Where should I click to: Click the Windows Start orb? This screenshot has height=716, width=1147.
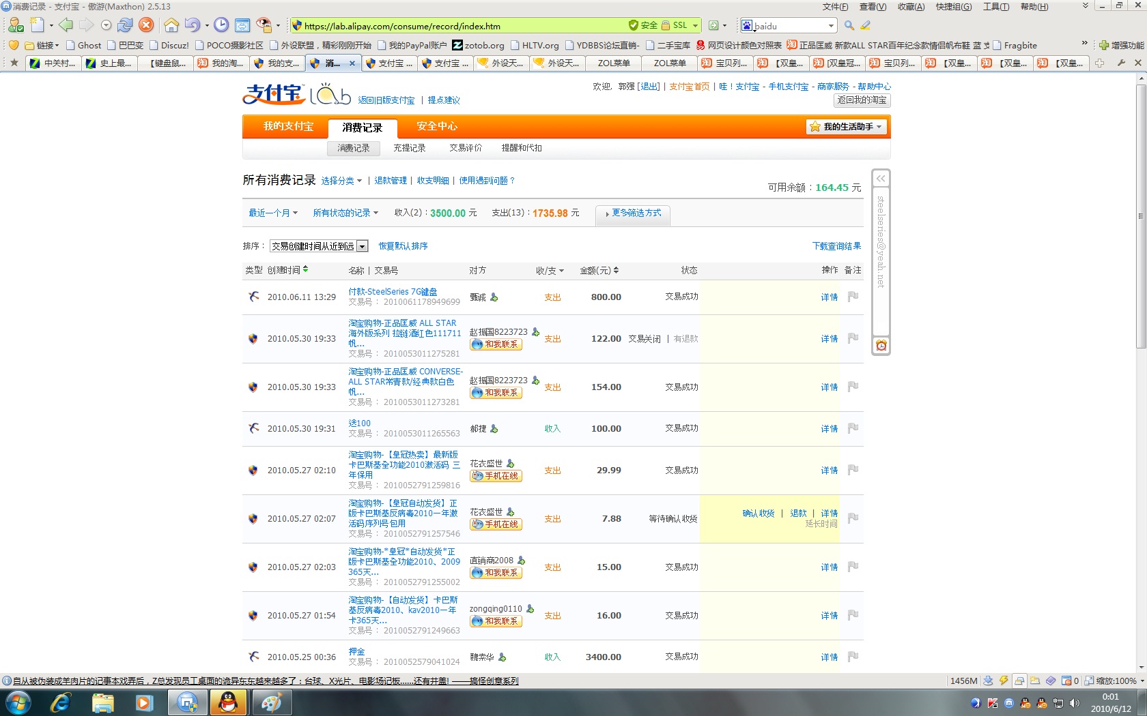point(18,702)
